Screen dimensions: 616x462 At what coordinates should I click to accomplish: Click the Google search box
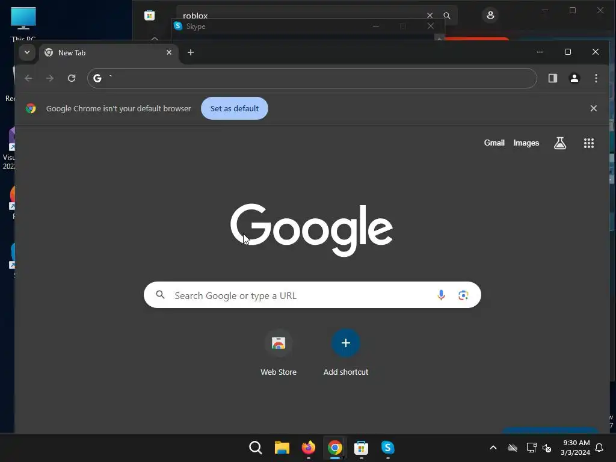(312, 295)
